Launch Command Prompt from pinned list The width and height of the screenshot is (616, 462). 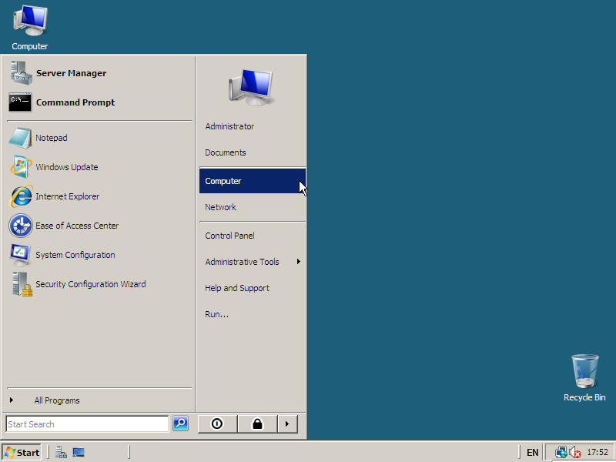pyautogui.click(x=75, y=102)
